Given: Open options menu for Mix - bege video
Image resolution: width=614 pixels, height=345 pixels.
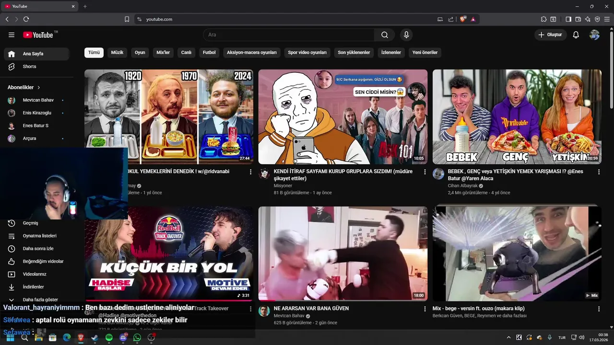Looking at the screenshot, I should pyautogui.click(x=599, y=309).
